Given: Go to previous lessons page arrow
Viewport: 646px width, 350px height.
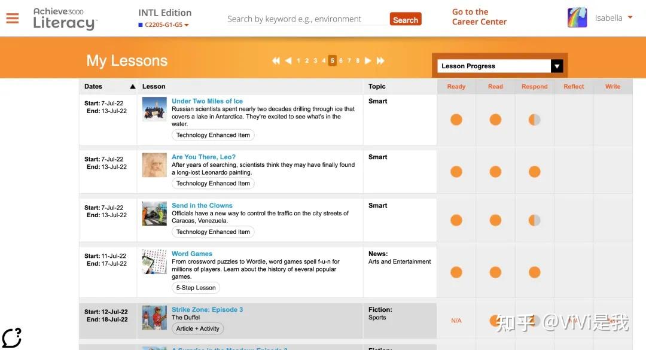Looking at the screenshot, I should [x=288, y=60].
